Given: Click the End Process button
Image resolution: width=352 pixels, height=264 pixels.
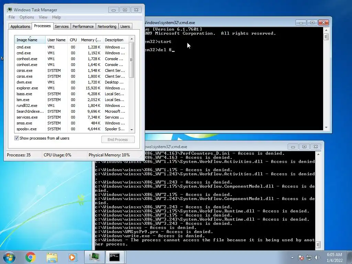Looking at the screenshot, I should [118, 140].
